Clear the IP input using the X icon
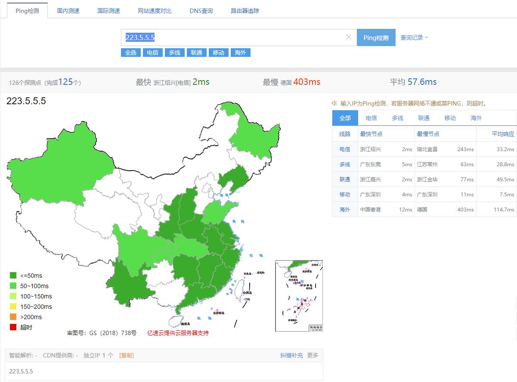Image resolution: width=517 pixels, height=382 pixels. (x=349, y=37)
